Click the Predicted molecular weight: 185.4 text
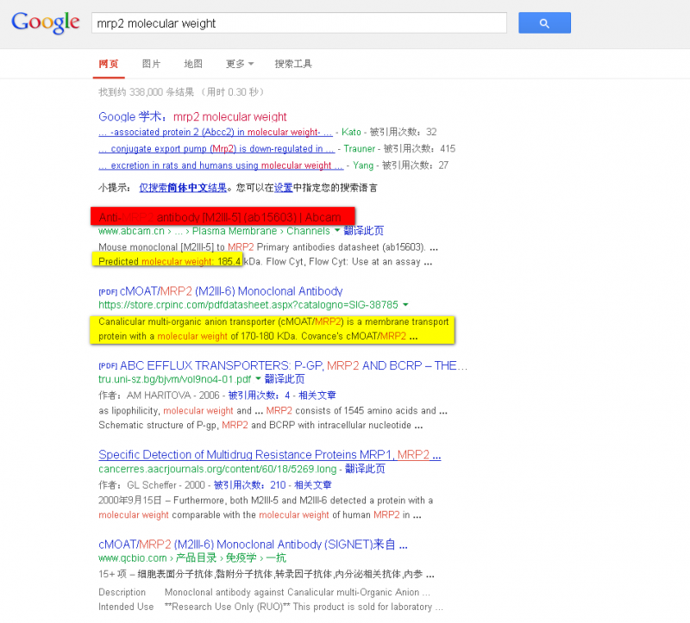The image size is (690, 623). [169, 261]
